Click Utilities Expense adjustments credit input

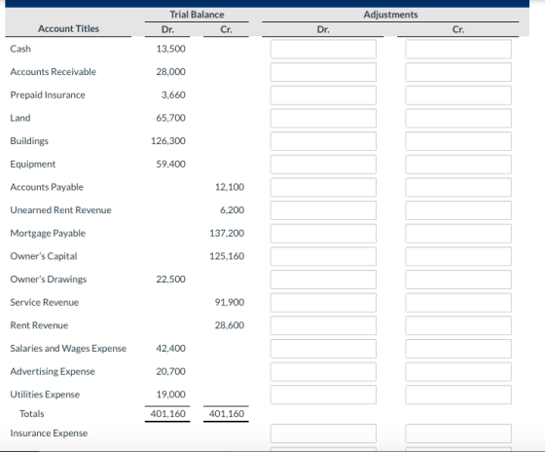pyautogui.click(x=458, y=395)
